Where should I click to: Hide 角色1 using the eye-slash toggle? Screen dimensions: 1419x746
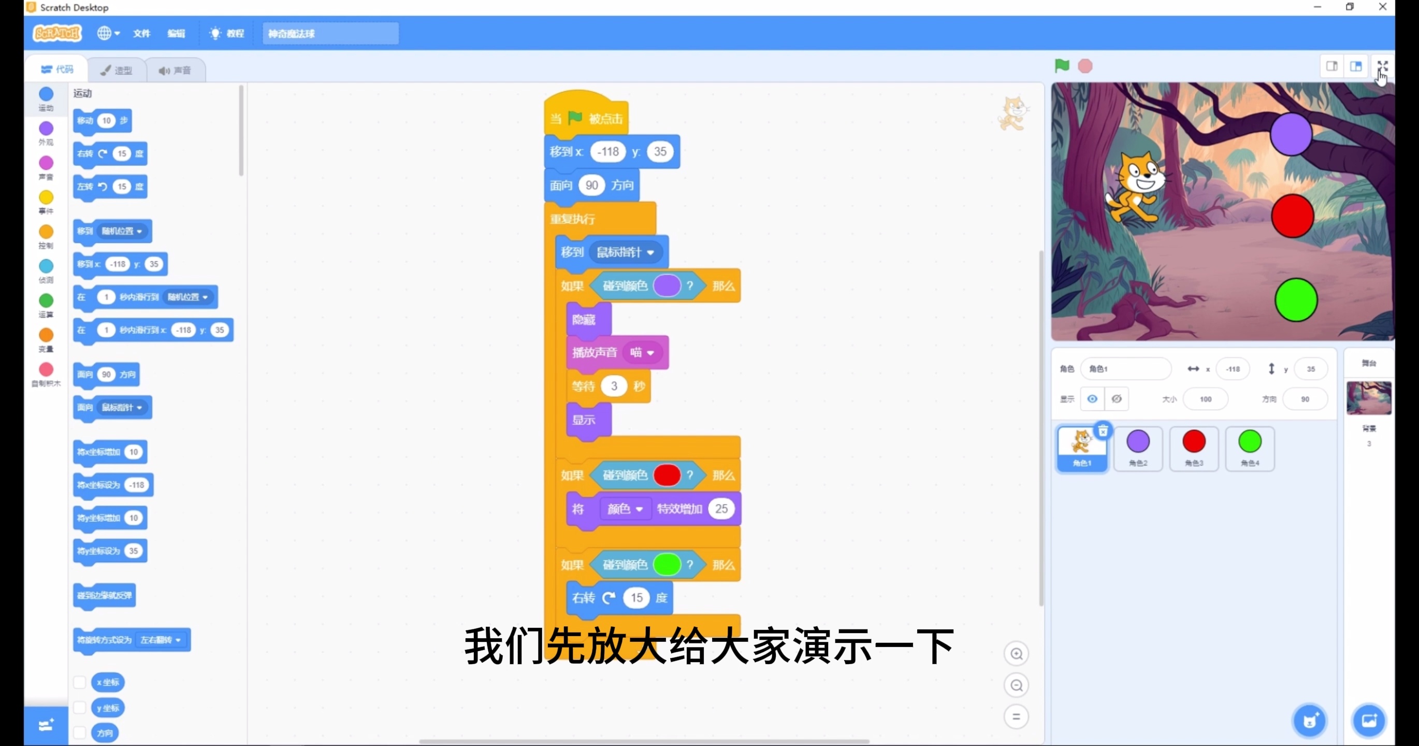tap(1117, 398)
